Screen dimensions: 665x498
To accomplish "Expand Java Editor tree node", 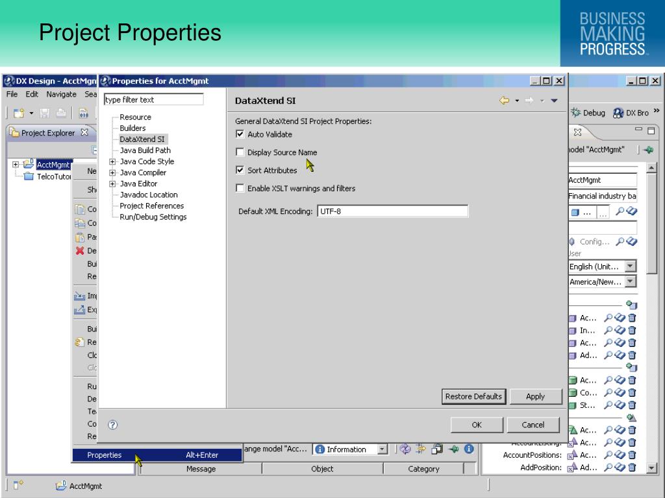I will click(x=112, y=184).
